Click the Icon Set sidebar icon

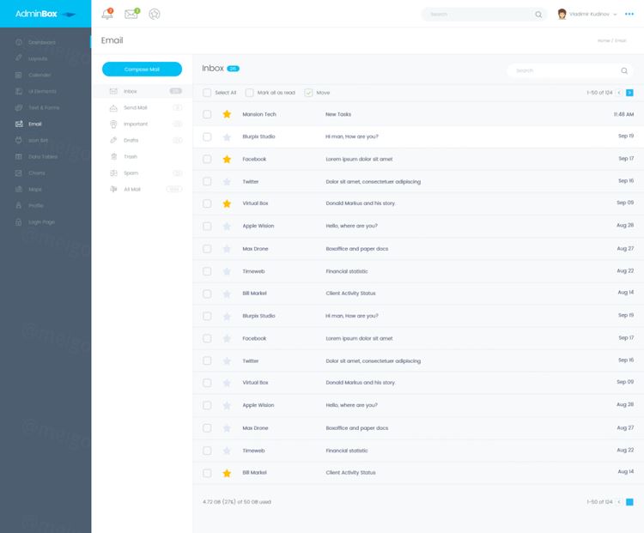[x=19, y=140]
